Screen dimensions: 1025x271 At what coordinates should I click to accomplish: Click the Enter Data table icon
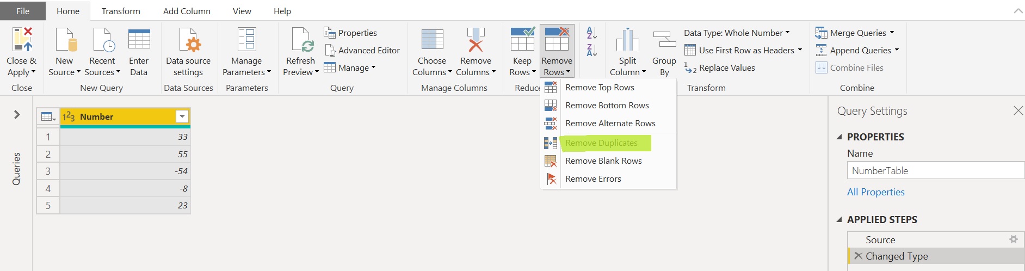point(139,40)
